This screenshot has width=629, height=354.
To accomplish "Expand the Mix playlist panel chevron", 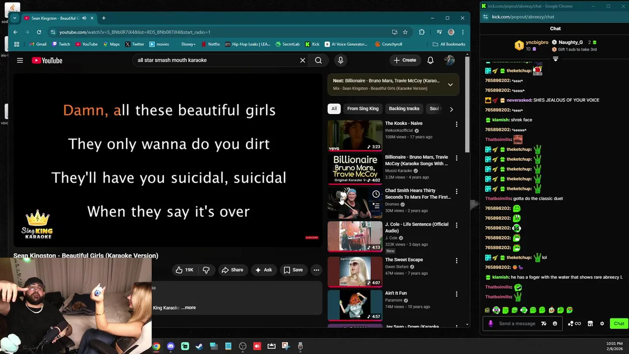I will [x=450, y=85].
